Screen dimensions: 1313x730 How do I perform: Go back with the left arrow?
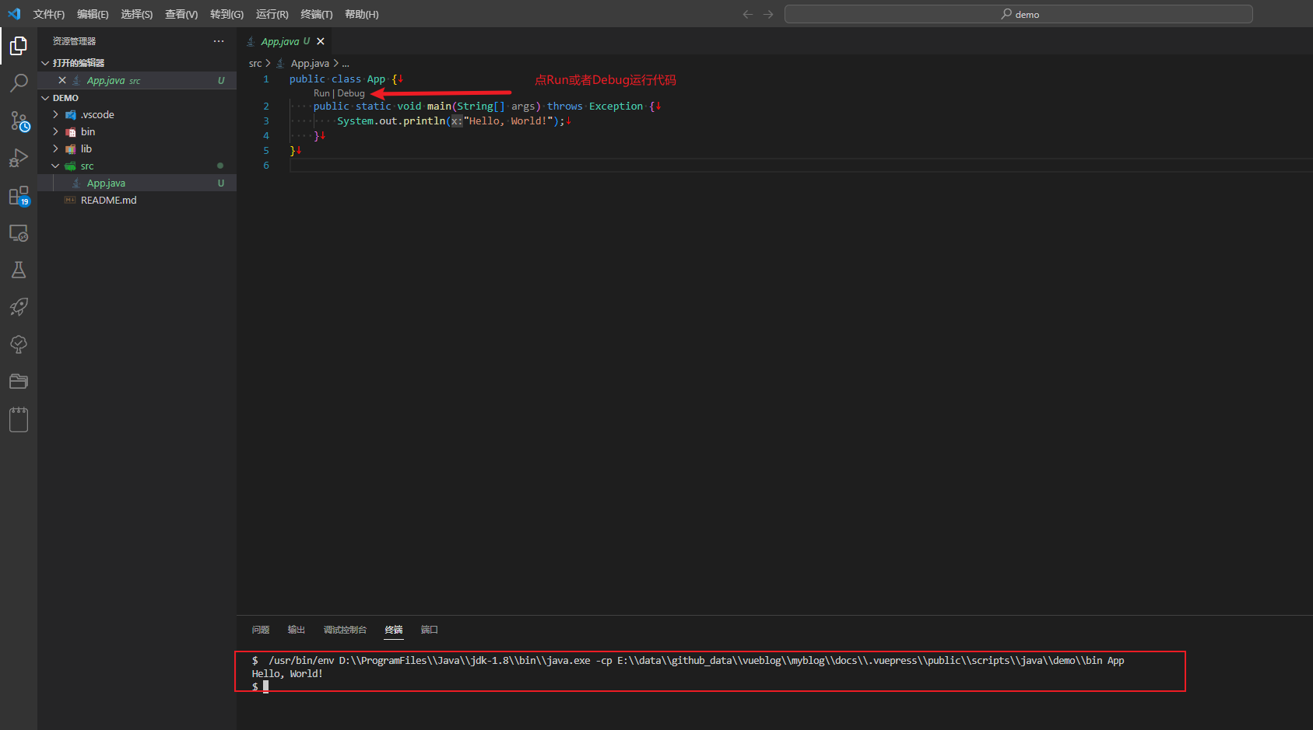pos(748,14)
